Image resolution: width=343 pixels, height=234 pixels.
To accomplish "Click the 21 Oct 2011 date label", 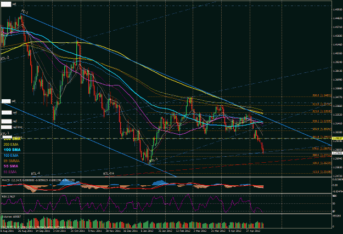I will 77,231.
